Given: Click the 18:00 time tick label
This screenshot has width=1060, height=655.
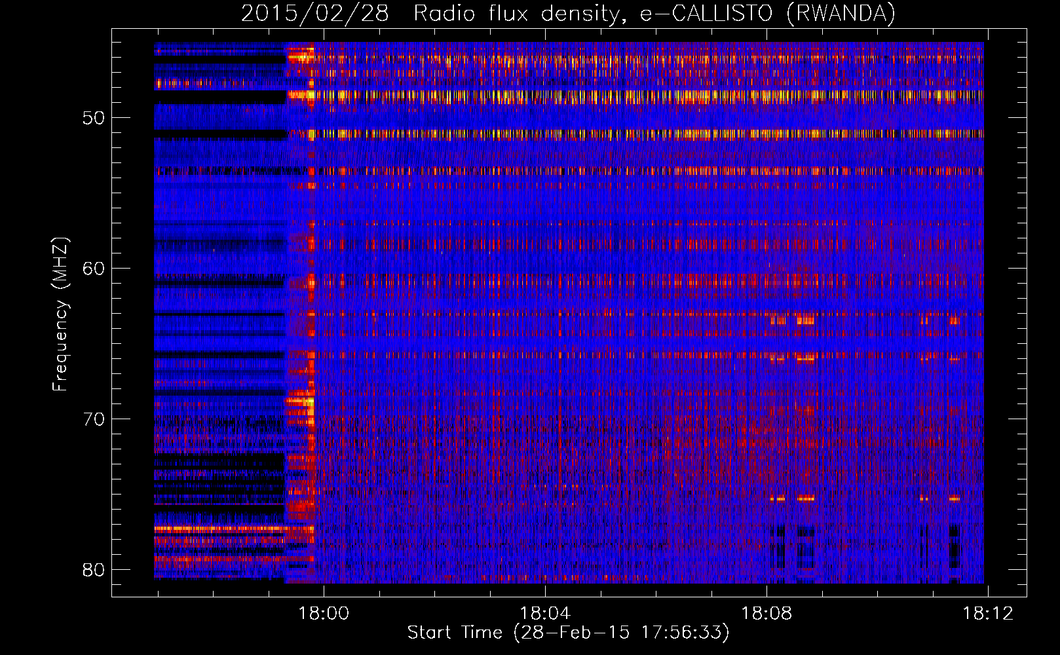Looking at the screenshot, I should (x=324, y=614).
